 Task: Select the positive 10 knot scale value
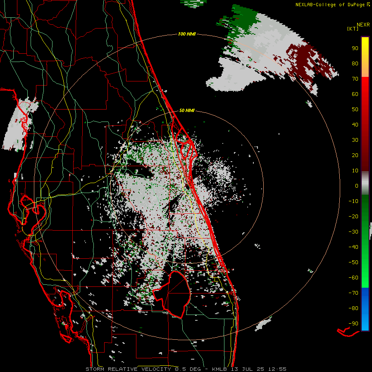(x=355, y=171)
